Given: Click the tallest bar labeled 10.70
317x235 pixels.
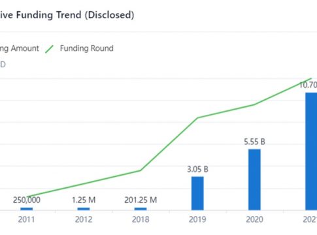Looking at the screenshot, I should [x=311, y=151].
